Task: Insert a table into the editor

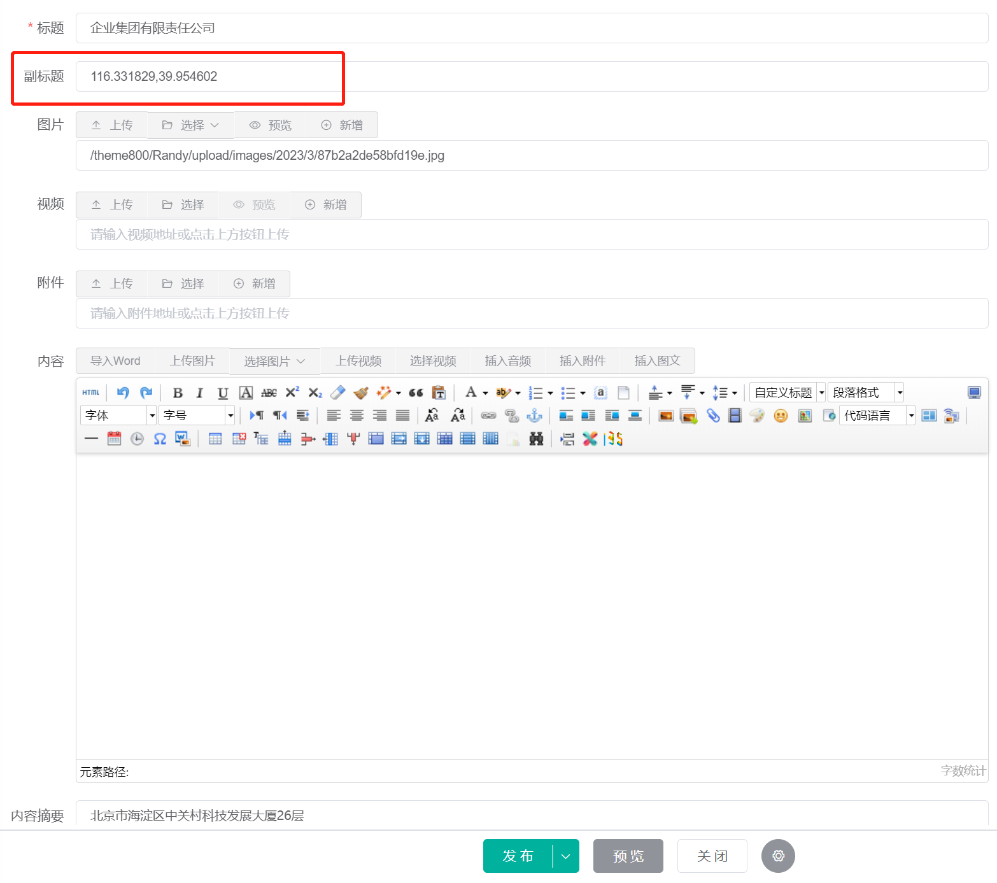Action: [215, 439]
